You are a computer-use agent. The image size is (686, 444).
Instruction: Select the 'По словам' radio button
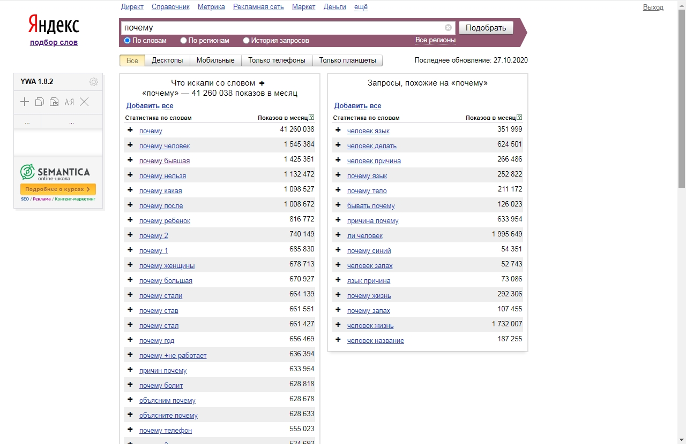click(x=128, y=40)
